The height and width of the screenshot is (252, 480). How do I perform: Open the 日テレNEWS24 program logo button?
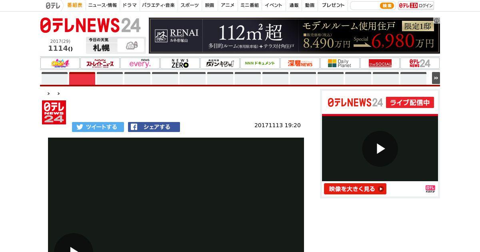click(420, 63)
